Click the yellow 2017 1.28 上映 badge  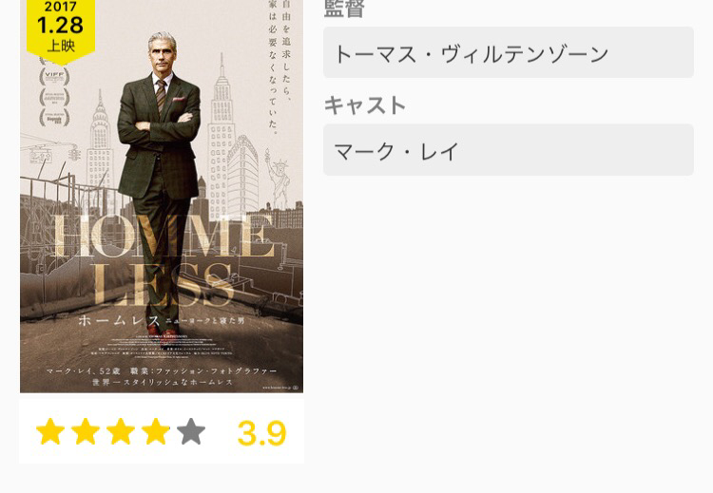(61, 28)
